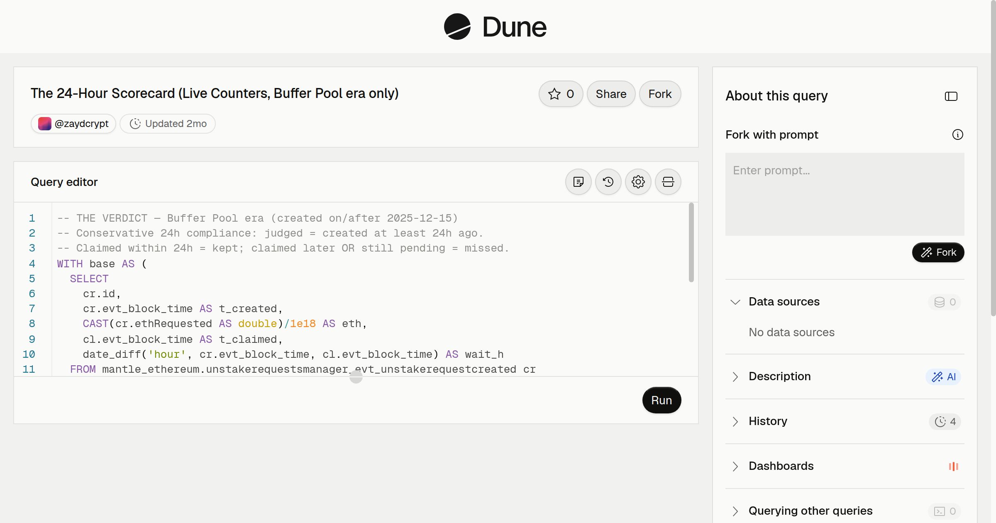Click 'Query editor' heading

(x=64, y=182)
